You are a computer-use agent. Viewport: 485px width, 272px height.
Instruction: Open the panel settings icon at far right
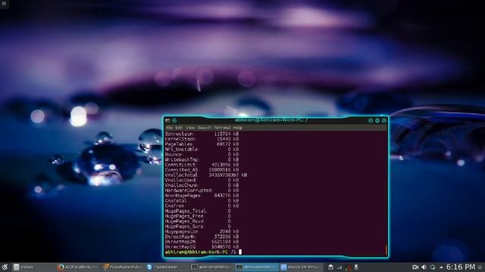[480, 267]
